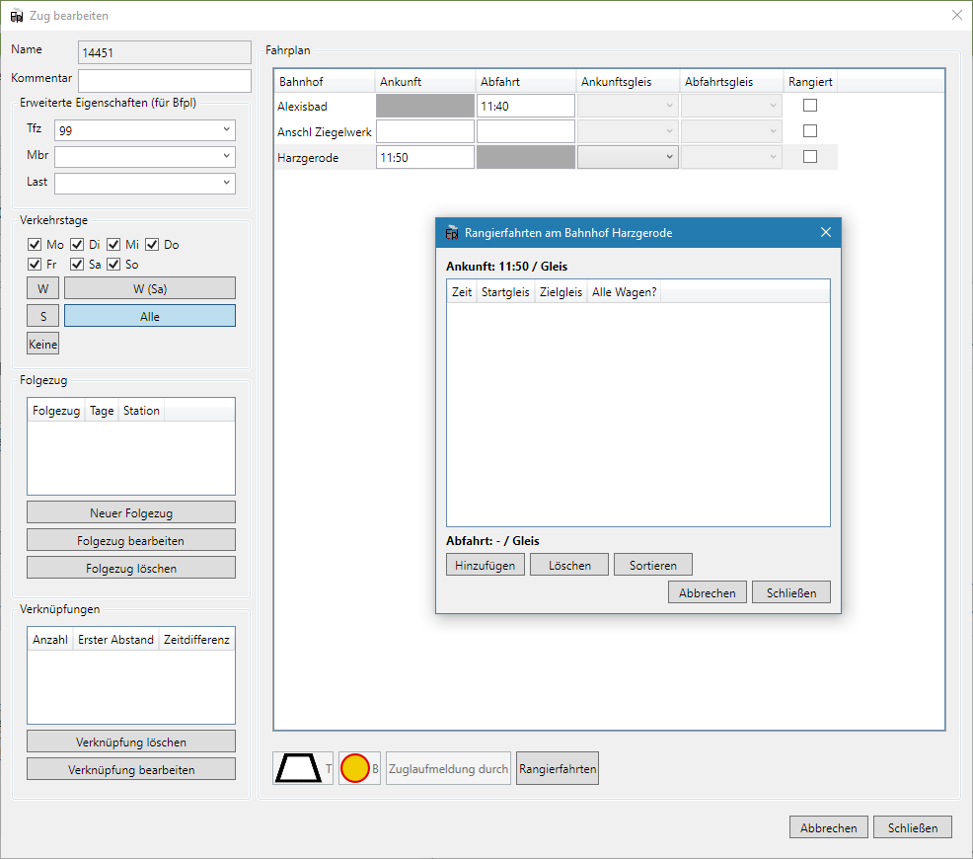This screenshot has width=973, height=859.
Task: Click the trapezoid T button below the timetable
Action: coord(303,768)
